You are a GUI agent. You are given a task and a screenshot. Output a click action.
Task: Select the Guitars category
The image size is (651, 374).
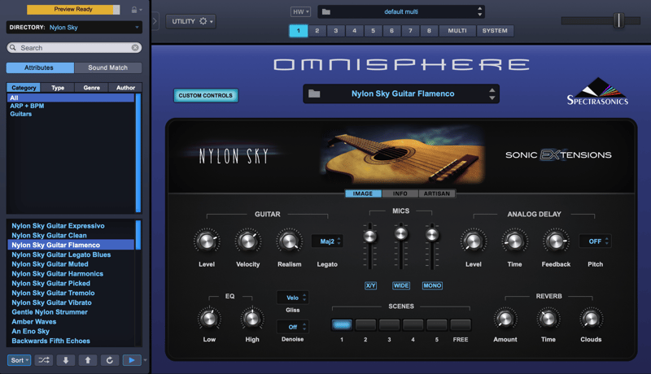[x=71, y=114]
